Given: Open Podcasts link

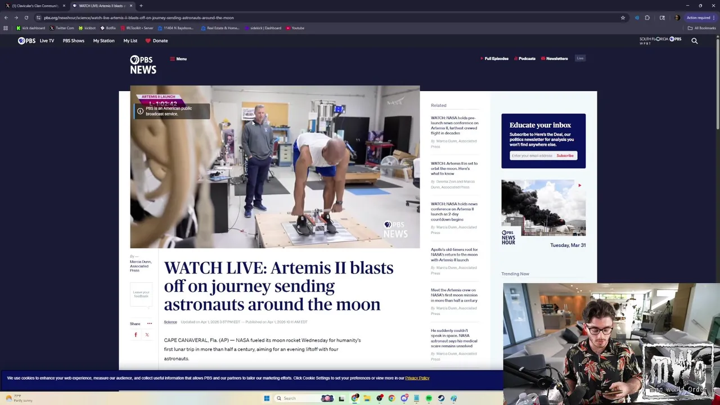Looking at the screenshot, I should (525, 58).
